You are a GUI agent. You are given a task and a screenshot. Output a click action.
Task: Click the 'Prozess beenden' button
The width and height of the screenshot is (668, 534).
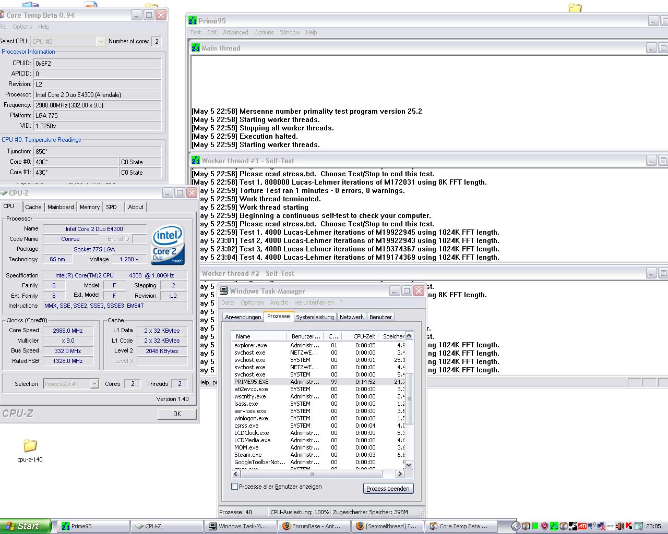click(388, 489)
